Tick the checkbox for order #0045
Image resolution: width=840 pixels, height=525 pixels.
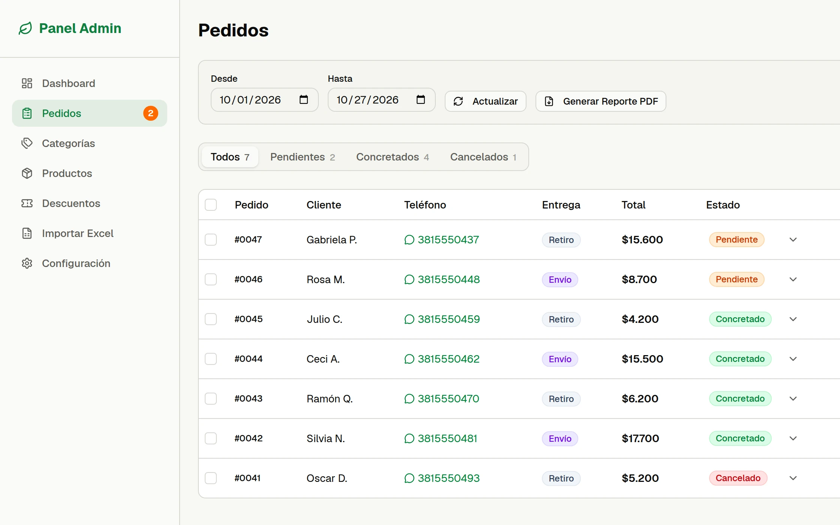[x=211, y=319]
